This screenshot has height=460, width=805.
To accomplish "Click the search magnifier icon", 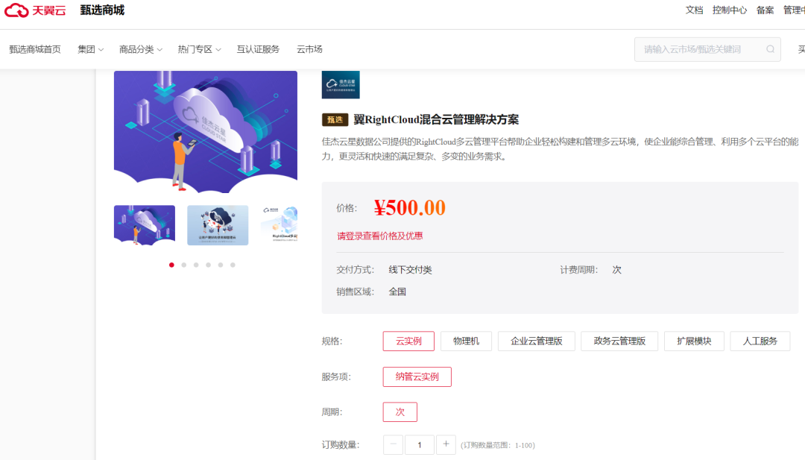I will [x=770, y=49].
